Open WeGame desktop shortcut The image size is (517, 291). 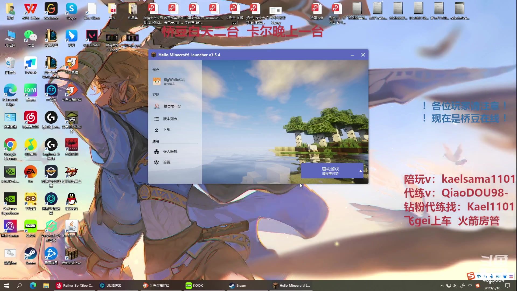point(51,11)
